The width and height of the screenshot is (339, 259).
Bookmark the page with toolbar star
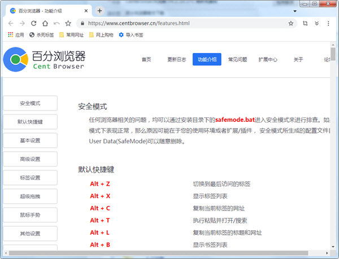[x=68, y=23]
